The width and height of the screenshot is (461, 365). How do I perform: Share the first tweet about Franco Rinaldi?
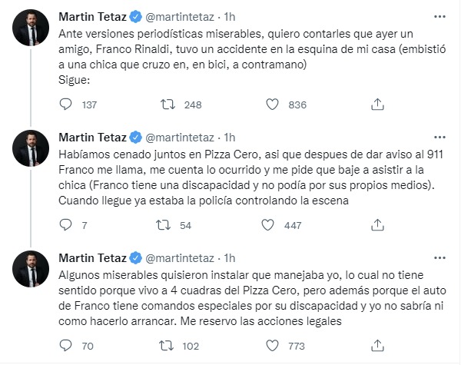(x=377, y=105)
